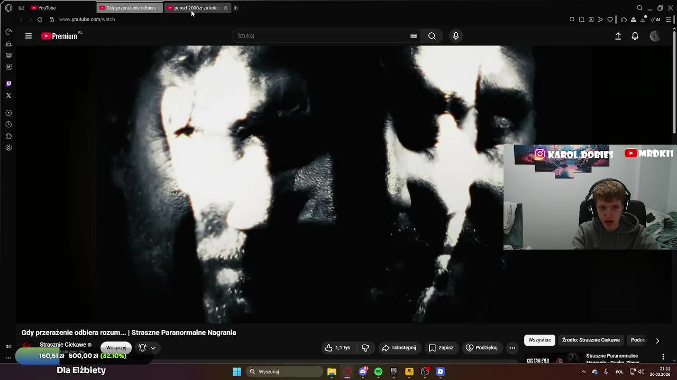Viewport: 677px width, 380px height.
Task: Click the 'Udostępnij' share button
Action: (x=399, y=348)
